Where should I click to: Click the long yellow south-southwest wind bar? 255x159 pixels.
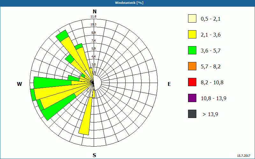click(86, 117)
